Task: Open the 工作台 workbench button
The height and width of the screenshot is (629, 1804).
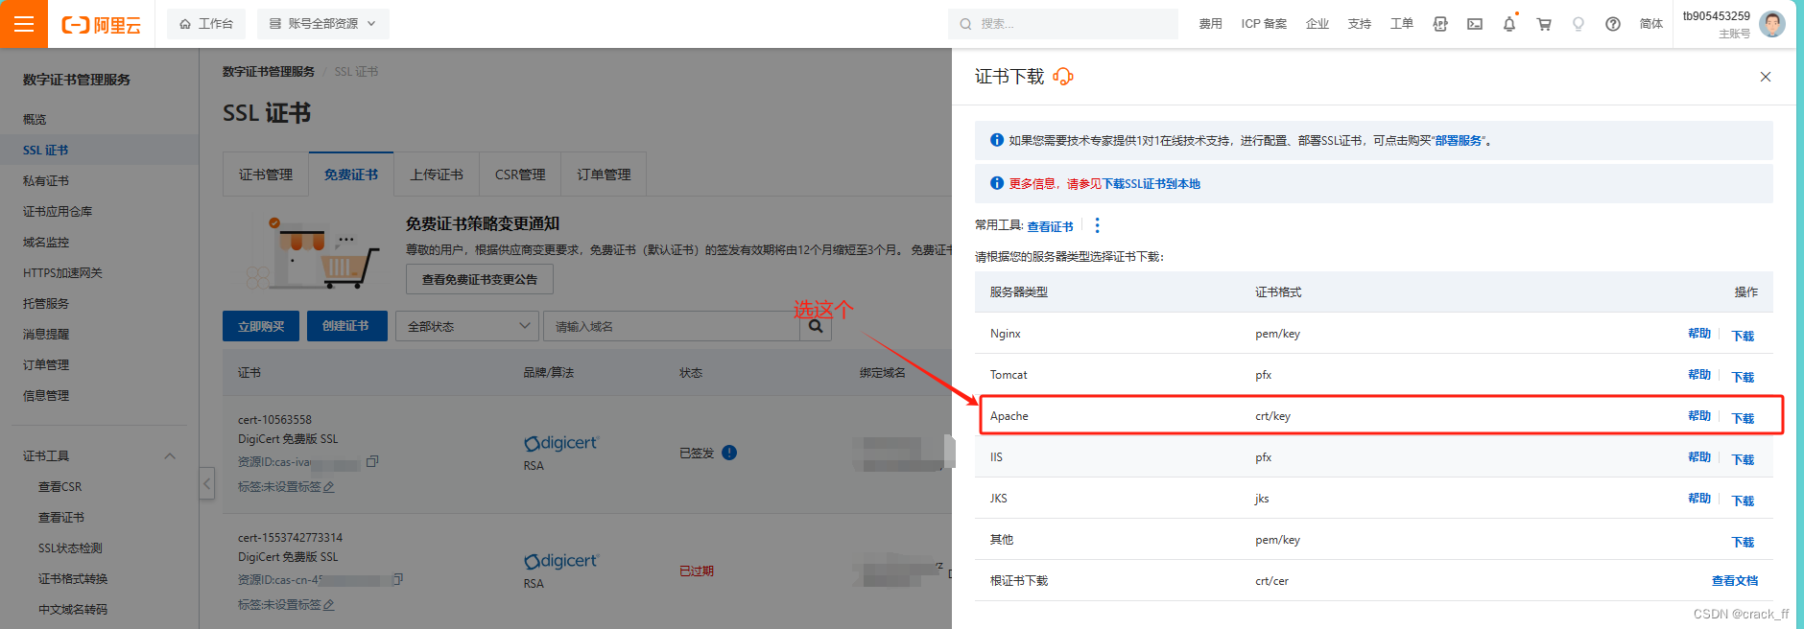Action: click(x=206, y=24)
